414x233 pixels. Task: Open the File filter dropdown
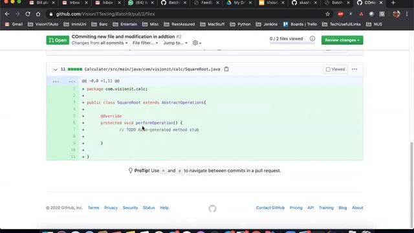(145, 43)
